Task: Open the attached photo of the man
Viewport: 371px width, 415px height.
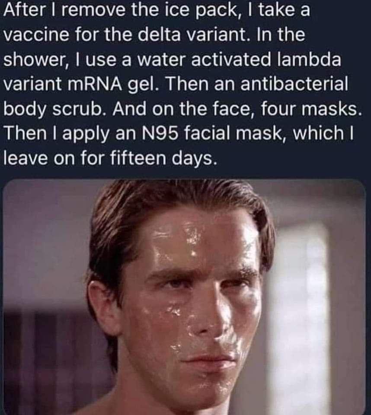Action: pos(185,297)
